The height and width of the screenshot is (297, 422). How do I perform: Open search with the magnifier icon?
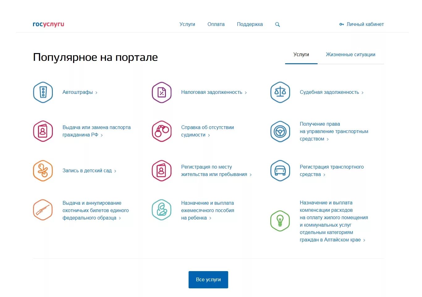coord(277,24)
